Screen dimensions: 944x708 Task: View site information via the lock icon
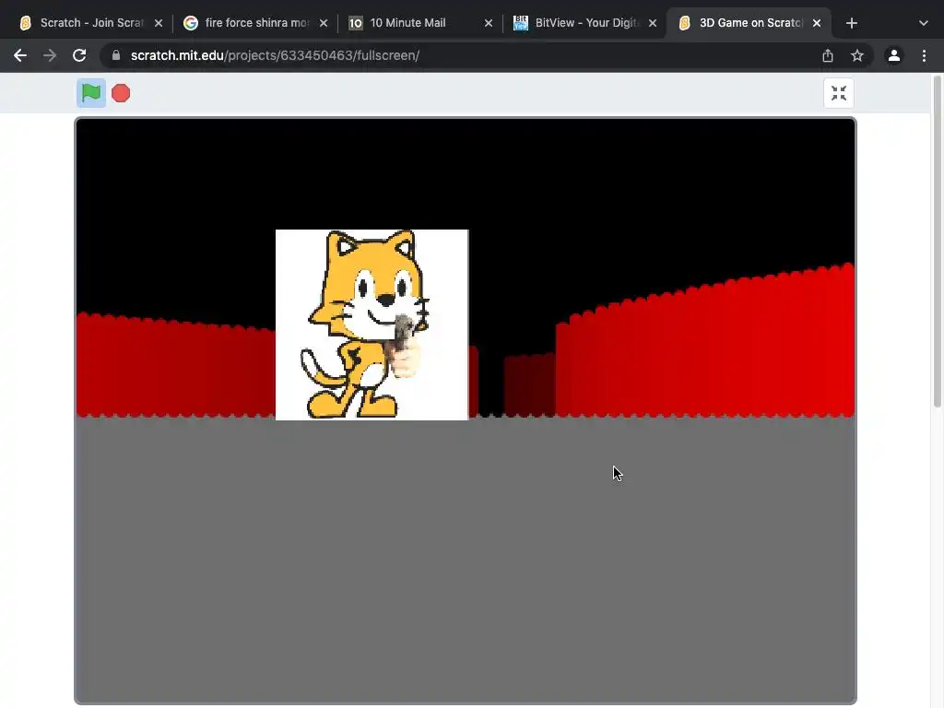116,55
